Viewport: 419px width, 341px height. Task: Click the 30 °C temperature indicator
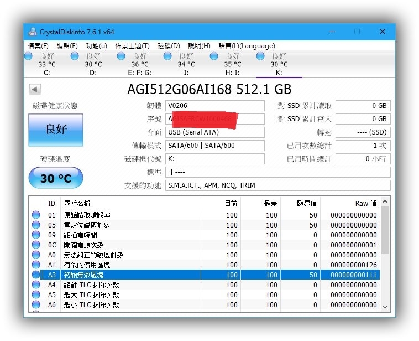[x=56, y=178]
